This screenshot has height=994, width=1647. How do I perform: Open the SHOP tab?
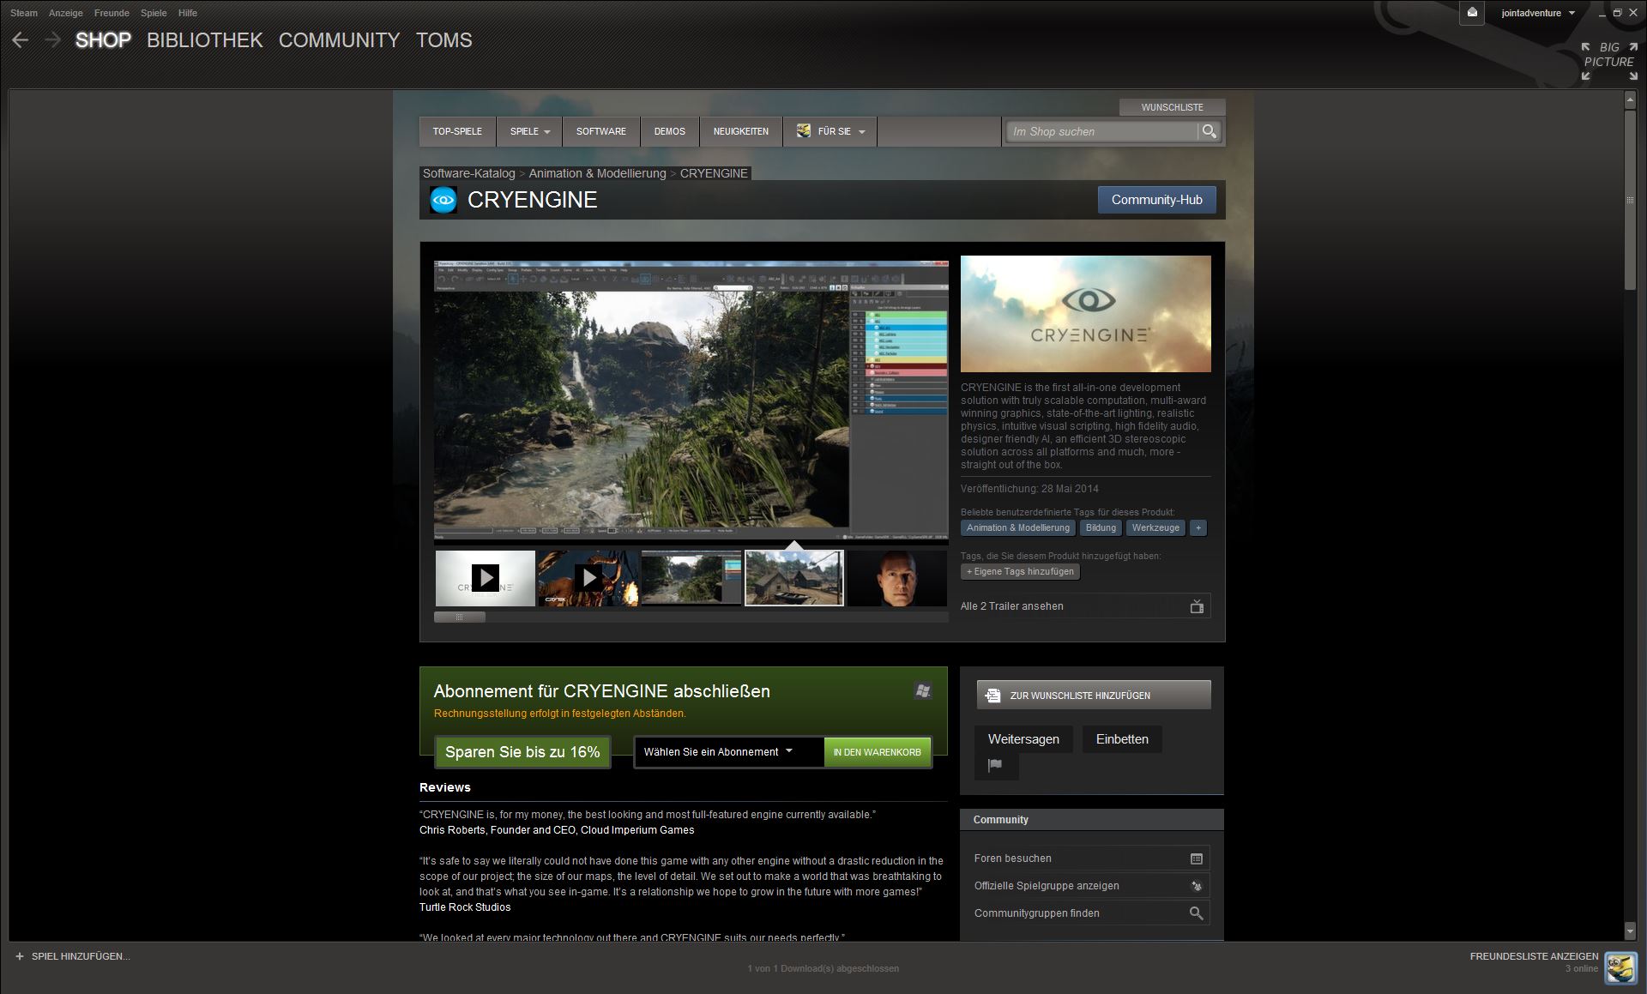(x=103, y=40)
